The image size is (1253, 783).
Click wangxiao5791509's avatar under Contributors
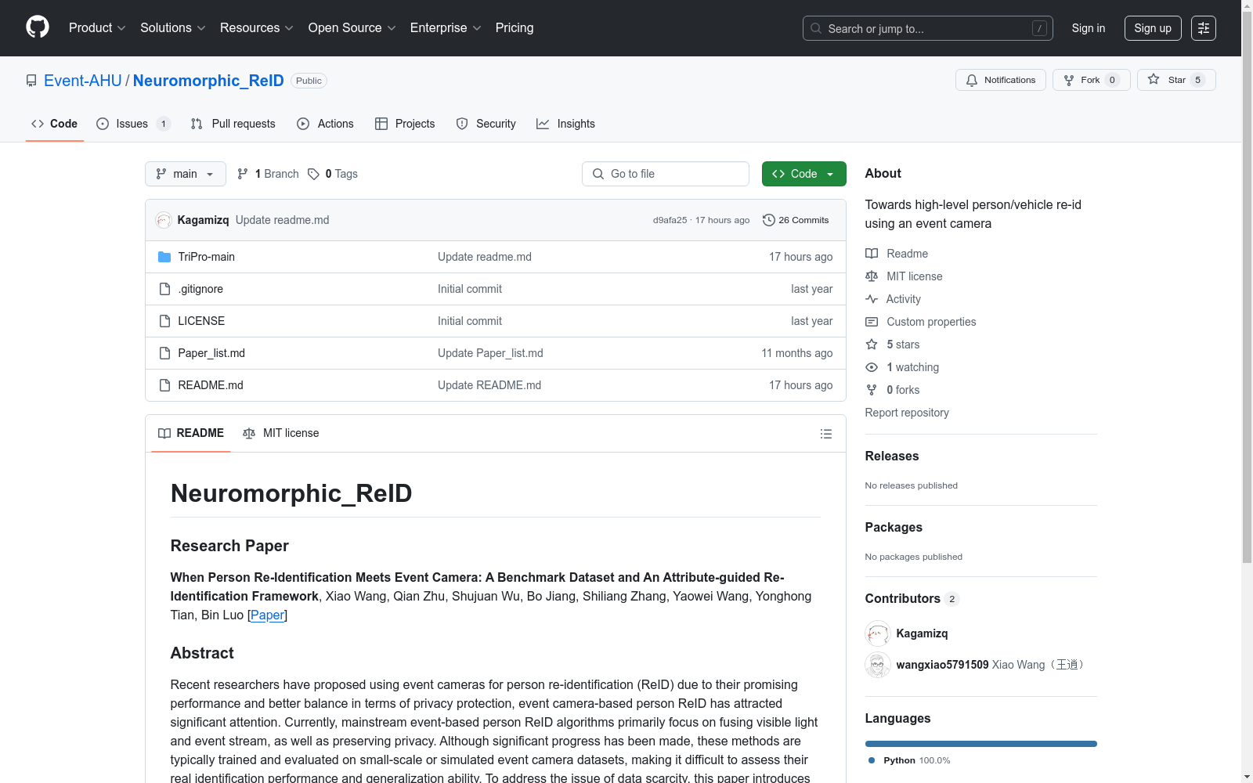click(x=878, y=665)
